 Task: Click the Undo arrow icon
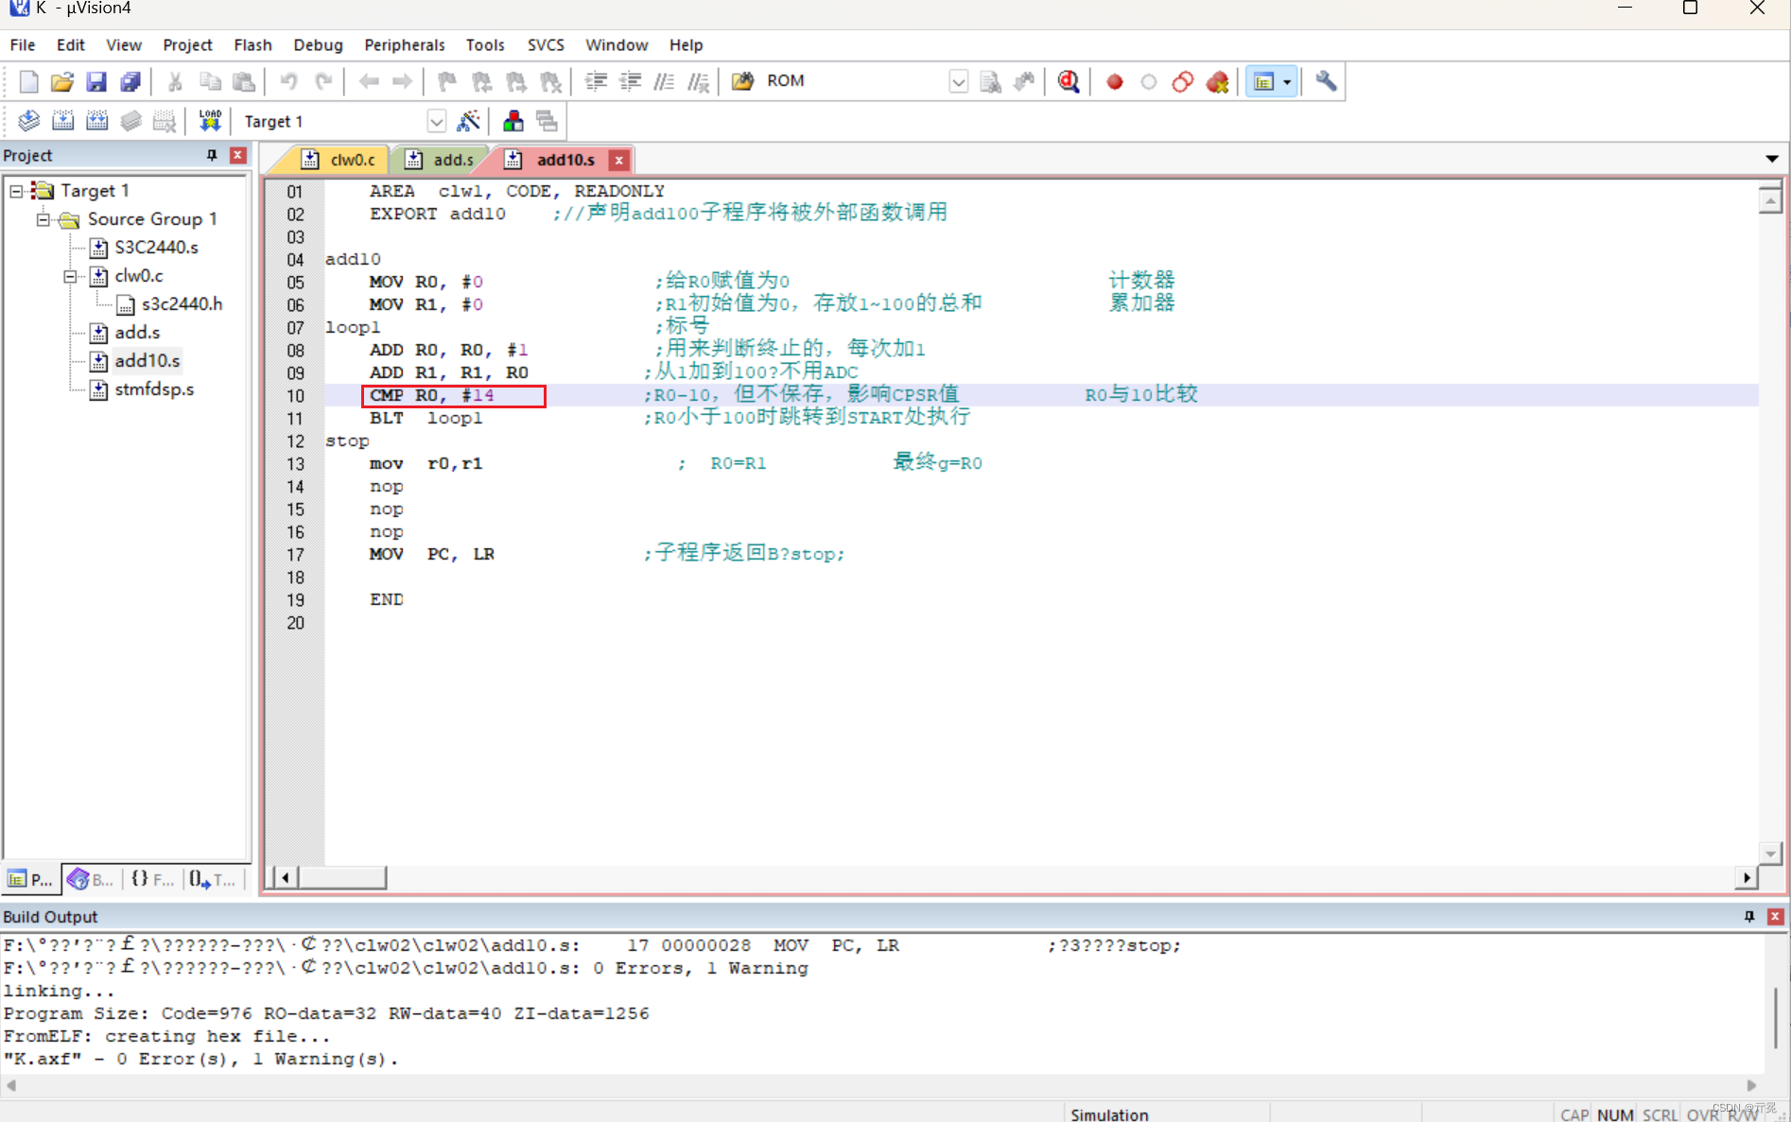(288, 82)
